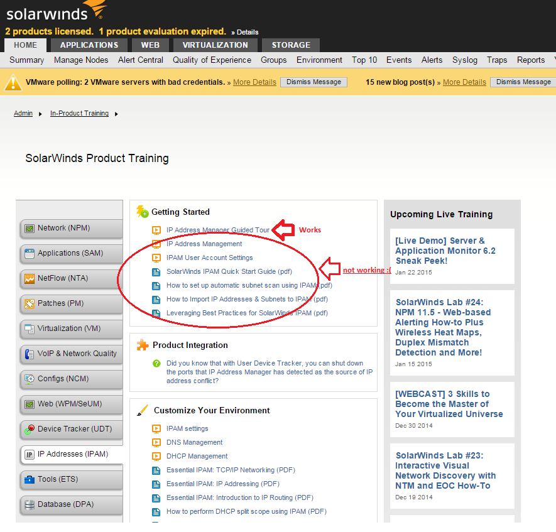Screen dimensions: 556x532
Task: Click the green question mark icon in Product Integration
Action: point(156,364)
